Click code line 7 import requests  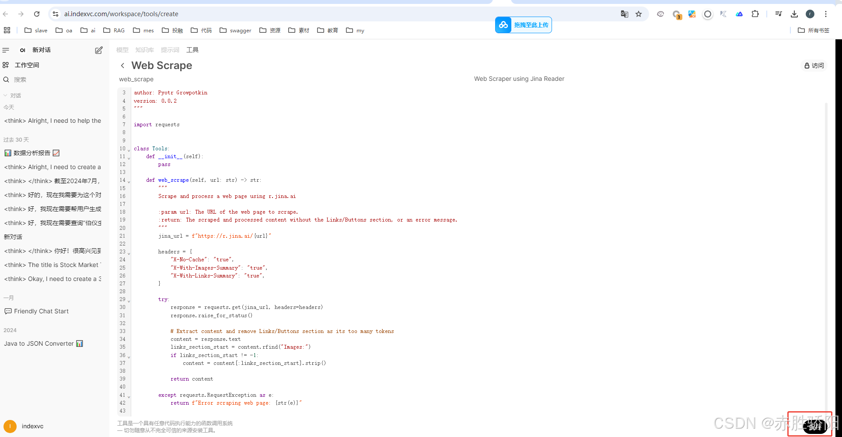click(x=157, y=125)
